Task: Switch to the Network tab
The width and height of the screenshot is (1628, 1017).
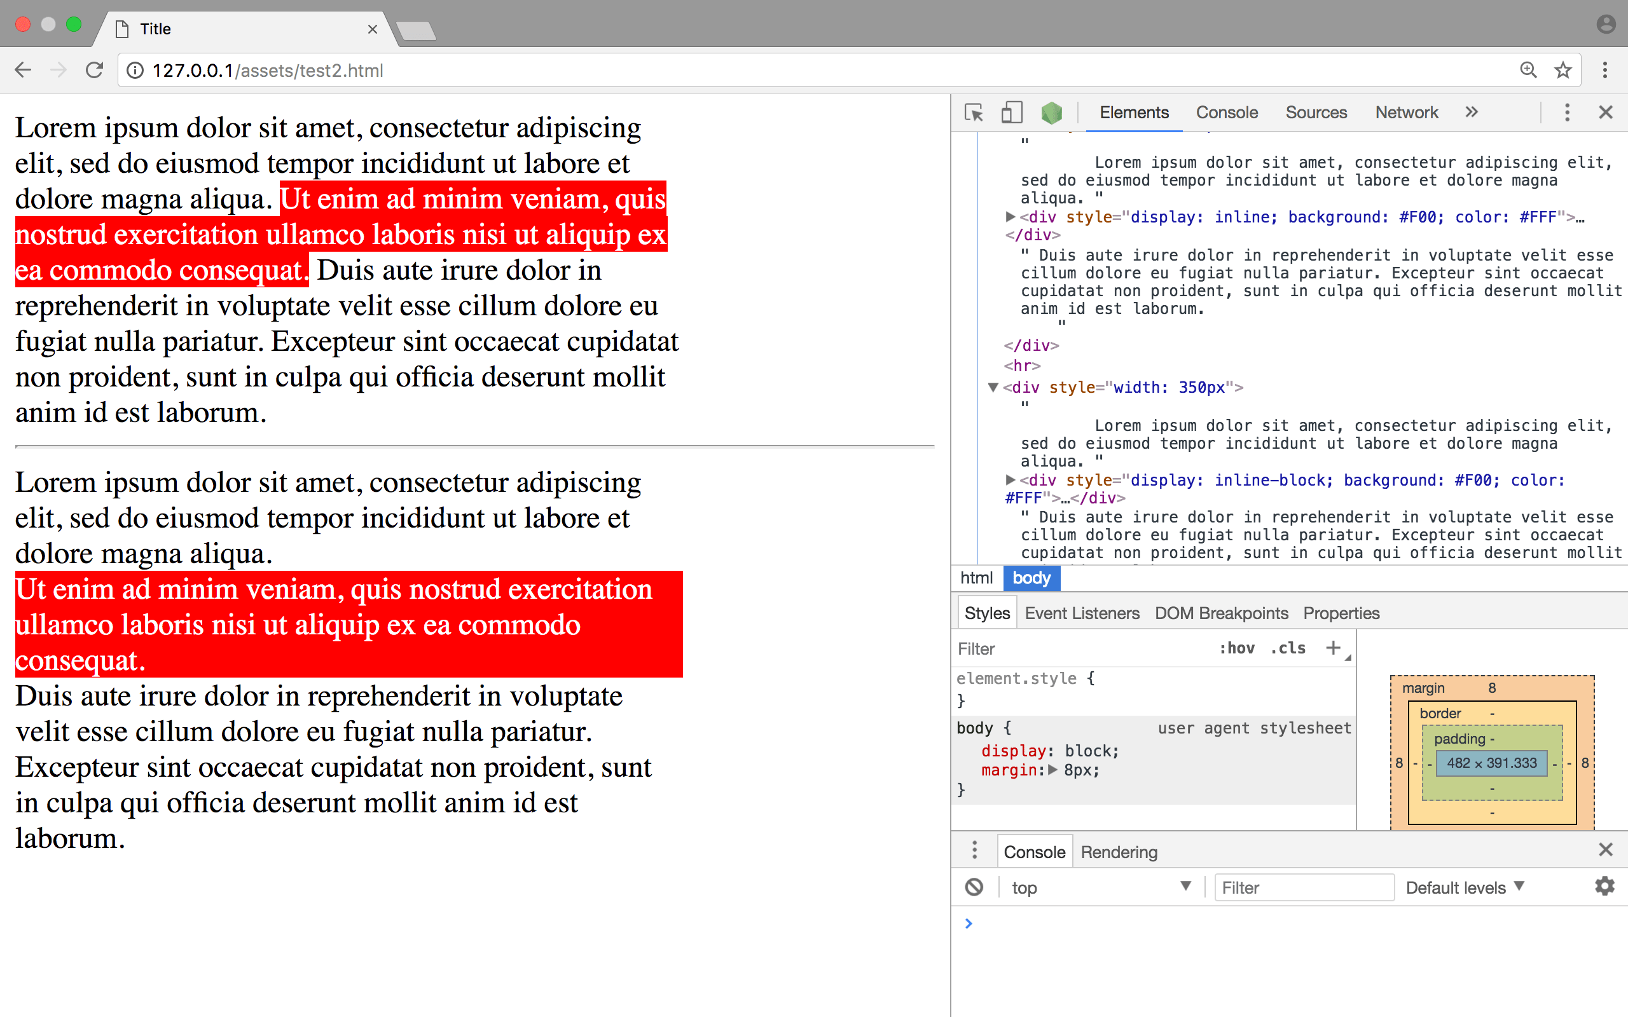Action: pyautogui.click(x=1406, y=113)
